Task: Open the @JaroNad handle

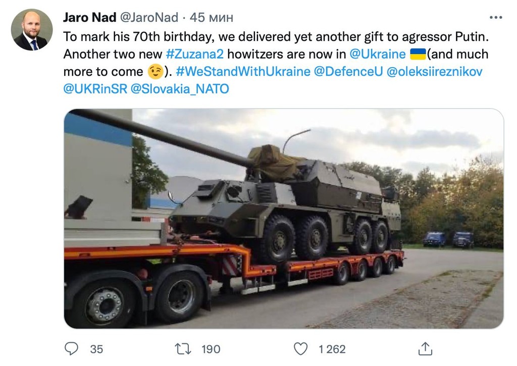Action: (149, 18)
